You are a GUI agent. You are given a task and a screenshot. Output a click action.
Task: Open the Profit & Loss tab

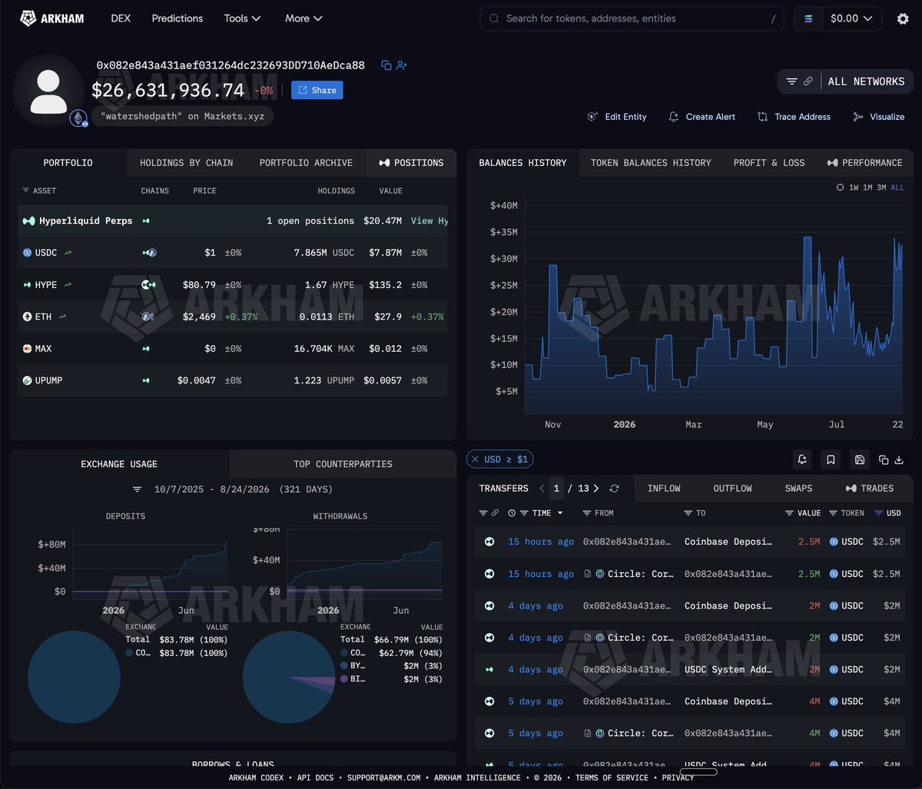769,163
